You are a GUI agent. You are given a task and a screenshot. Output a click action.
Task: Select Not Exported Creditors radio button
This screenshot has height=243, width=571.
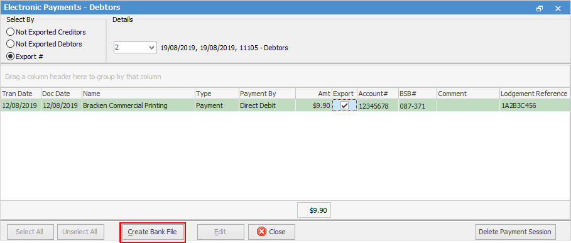click(x=46, y=32)
